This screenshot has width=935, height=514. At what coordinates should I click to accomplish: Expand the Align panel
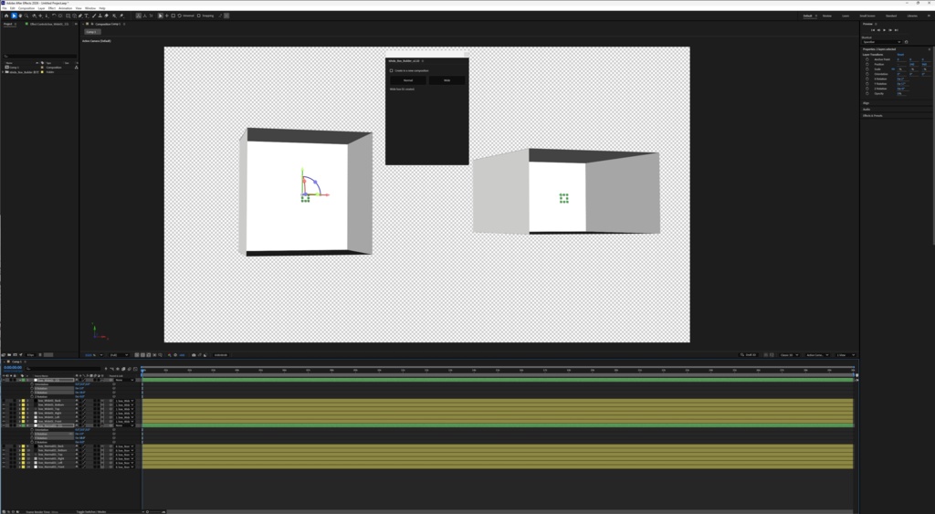[x=866, y=103]
